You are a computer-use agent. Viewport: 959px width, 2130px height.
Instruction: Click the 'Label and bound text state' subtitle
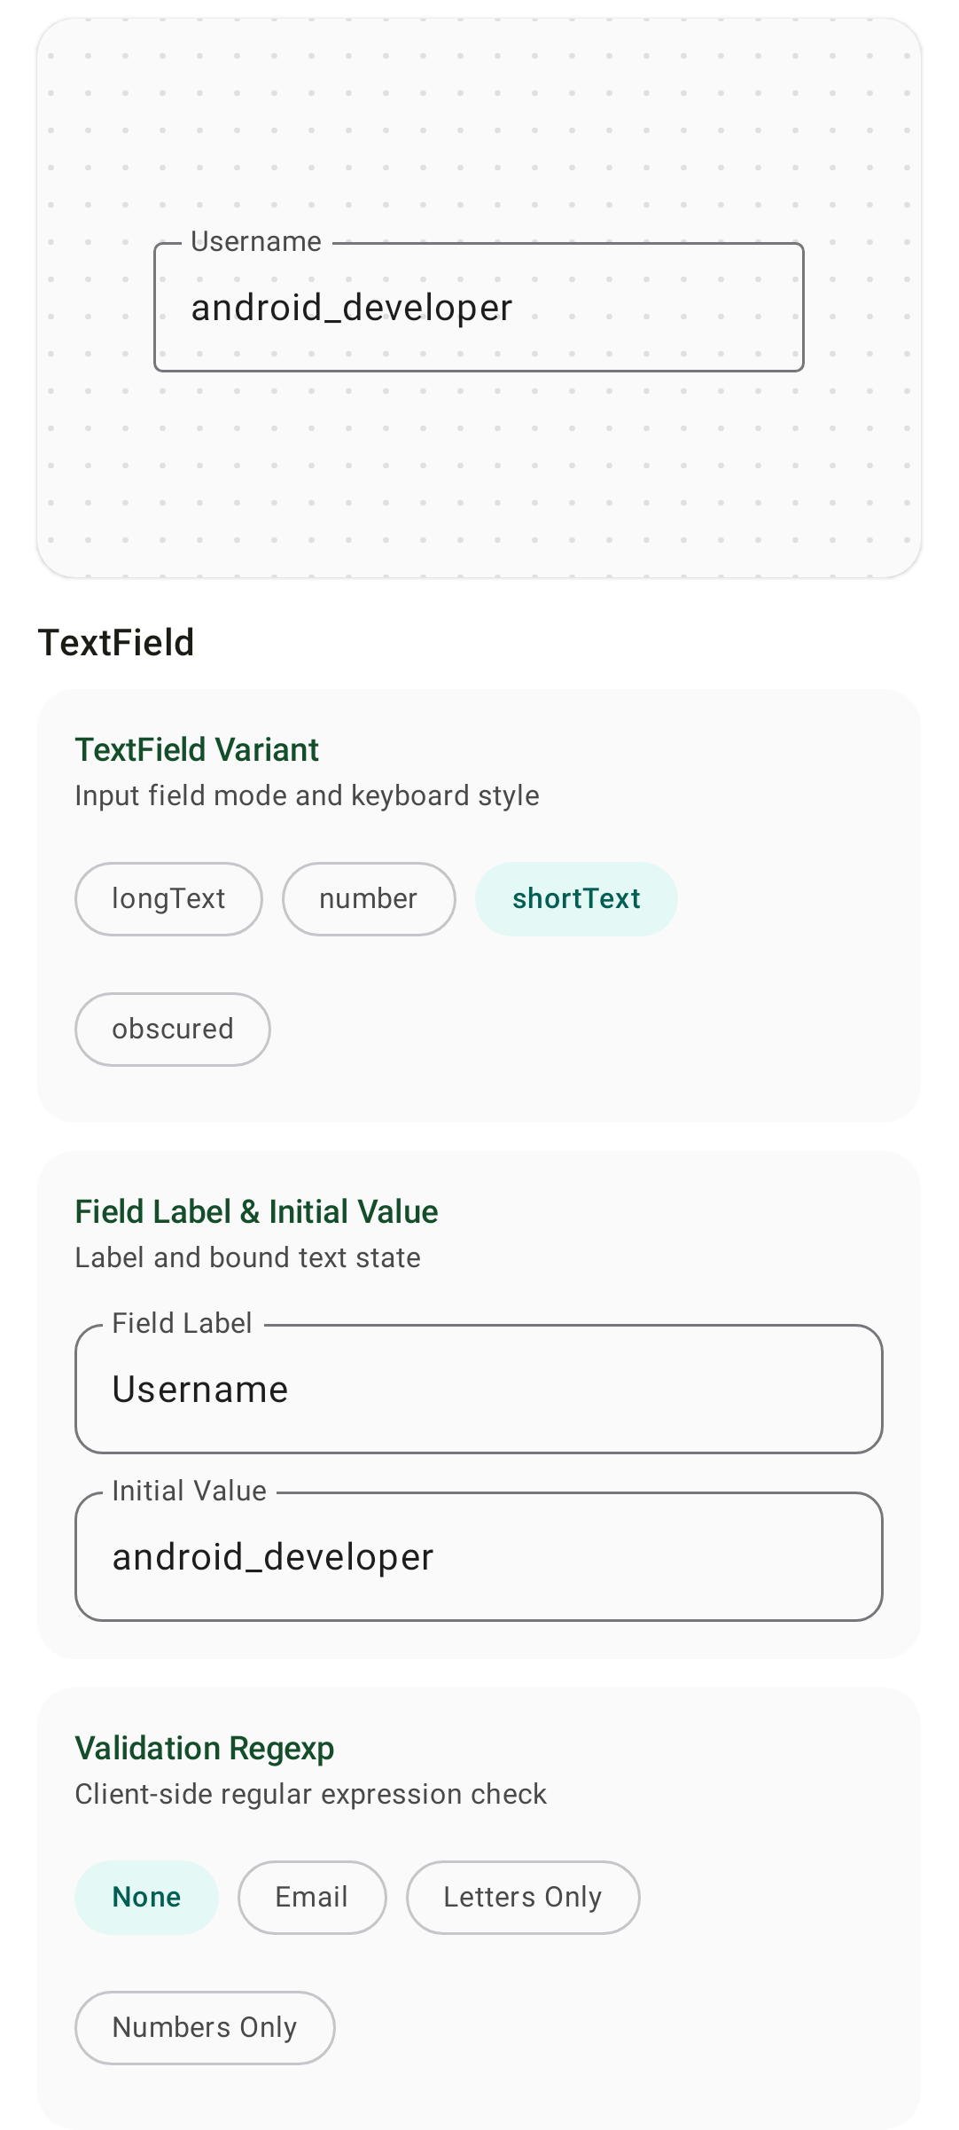tap(248, 1257)
